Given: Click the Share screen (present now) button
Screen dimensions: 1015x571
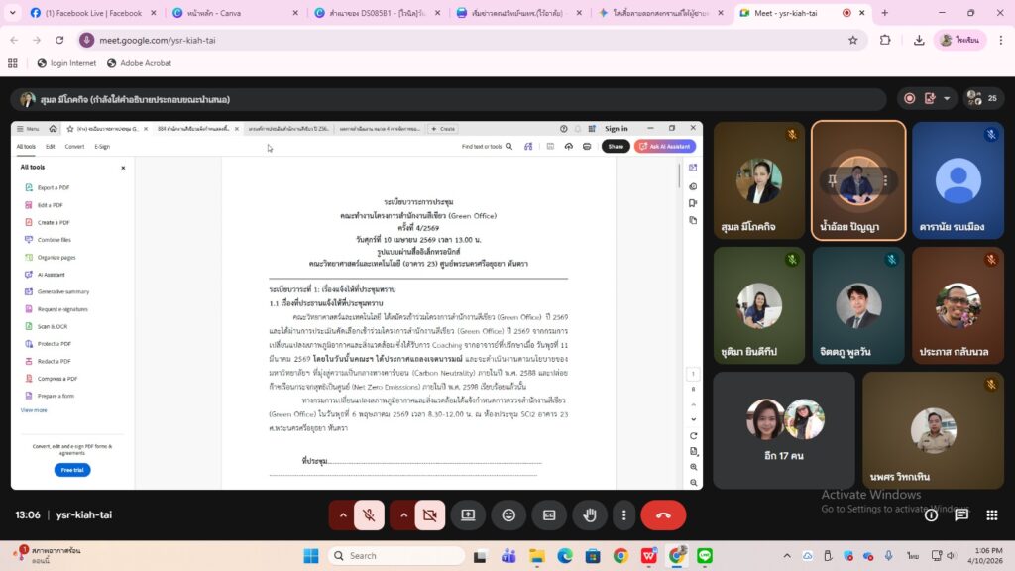Looking at the screenshot, I should coord(468,515).
